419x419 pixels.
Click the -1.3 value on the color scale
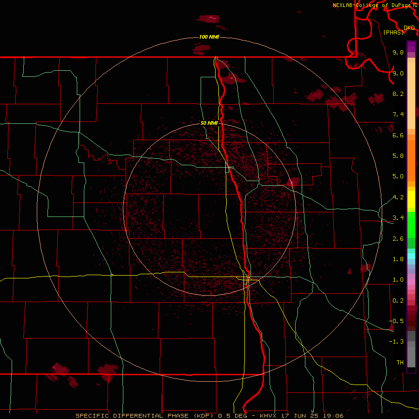click(396, 342)
